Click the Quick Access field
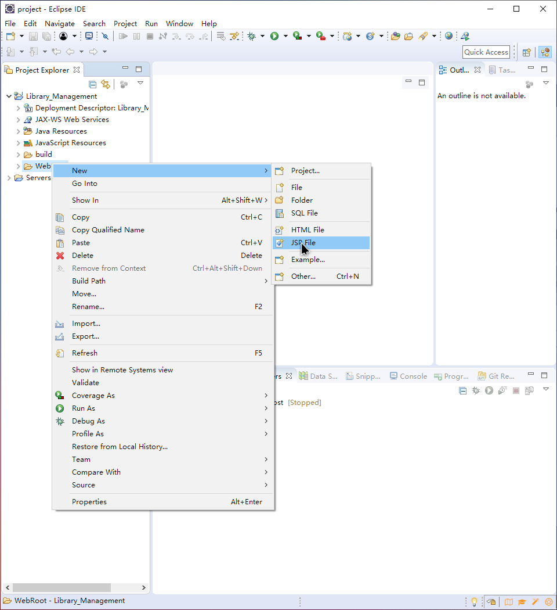Viewport: 557px width, 610px height. (486, 52)
